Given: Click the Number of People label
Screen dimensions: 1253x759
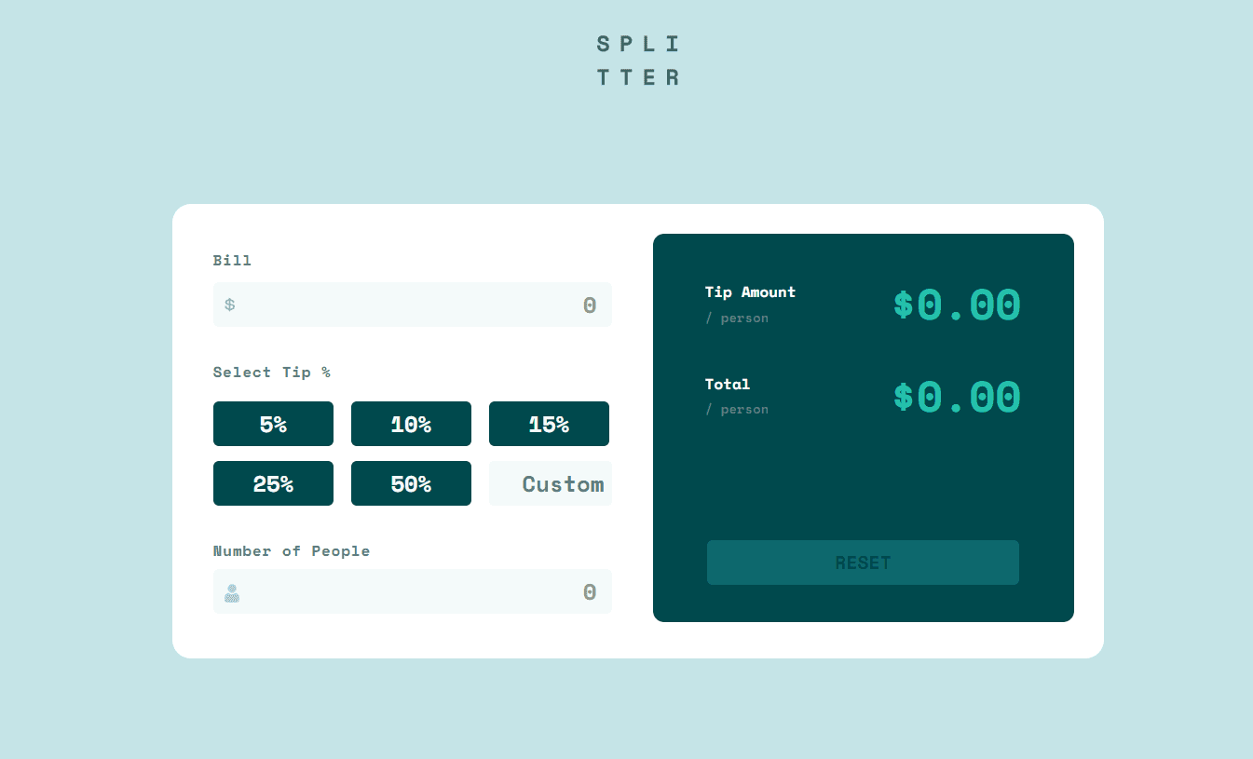Looking at the screenshot, I should coord(291,550).
